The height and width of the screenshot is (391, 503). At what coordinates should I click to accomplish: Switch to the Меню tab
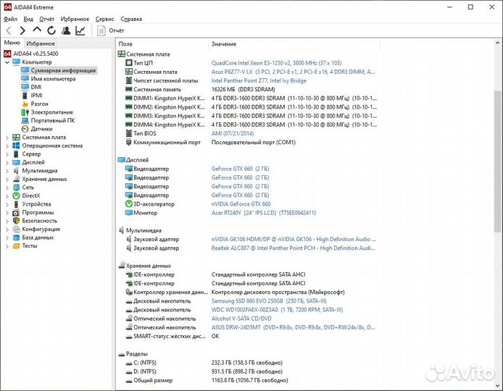pyautogui.click(x=12, y=43)
